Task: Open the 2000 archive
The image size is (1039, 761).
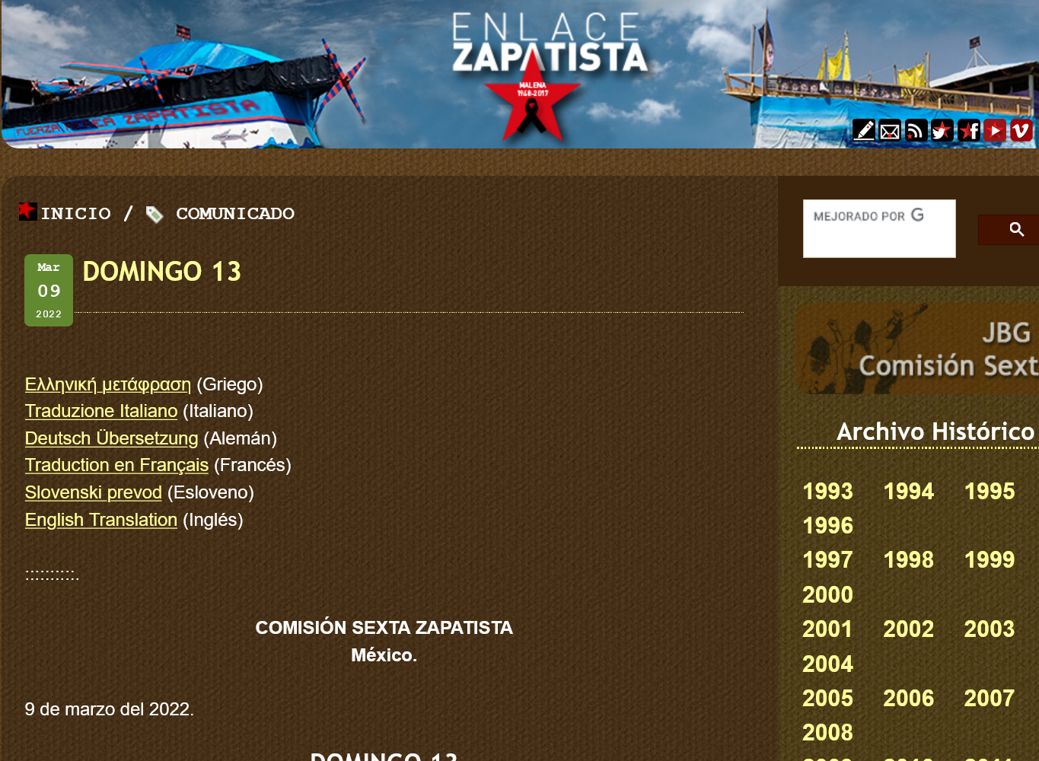Action: [x=828, y=594]
